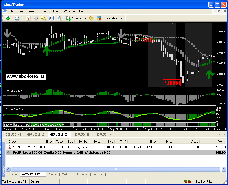Open the Alerts terminal tab
228x185 pixels.
(x=52, y=174)
